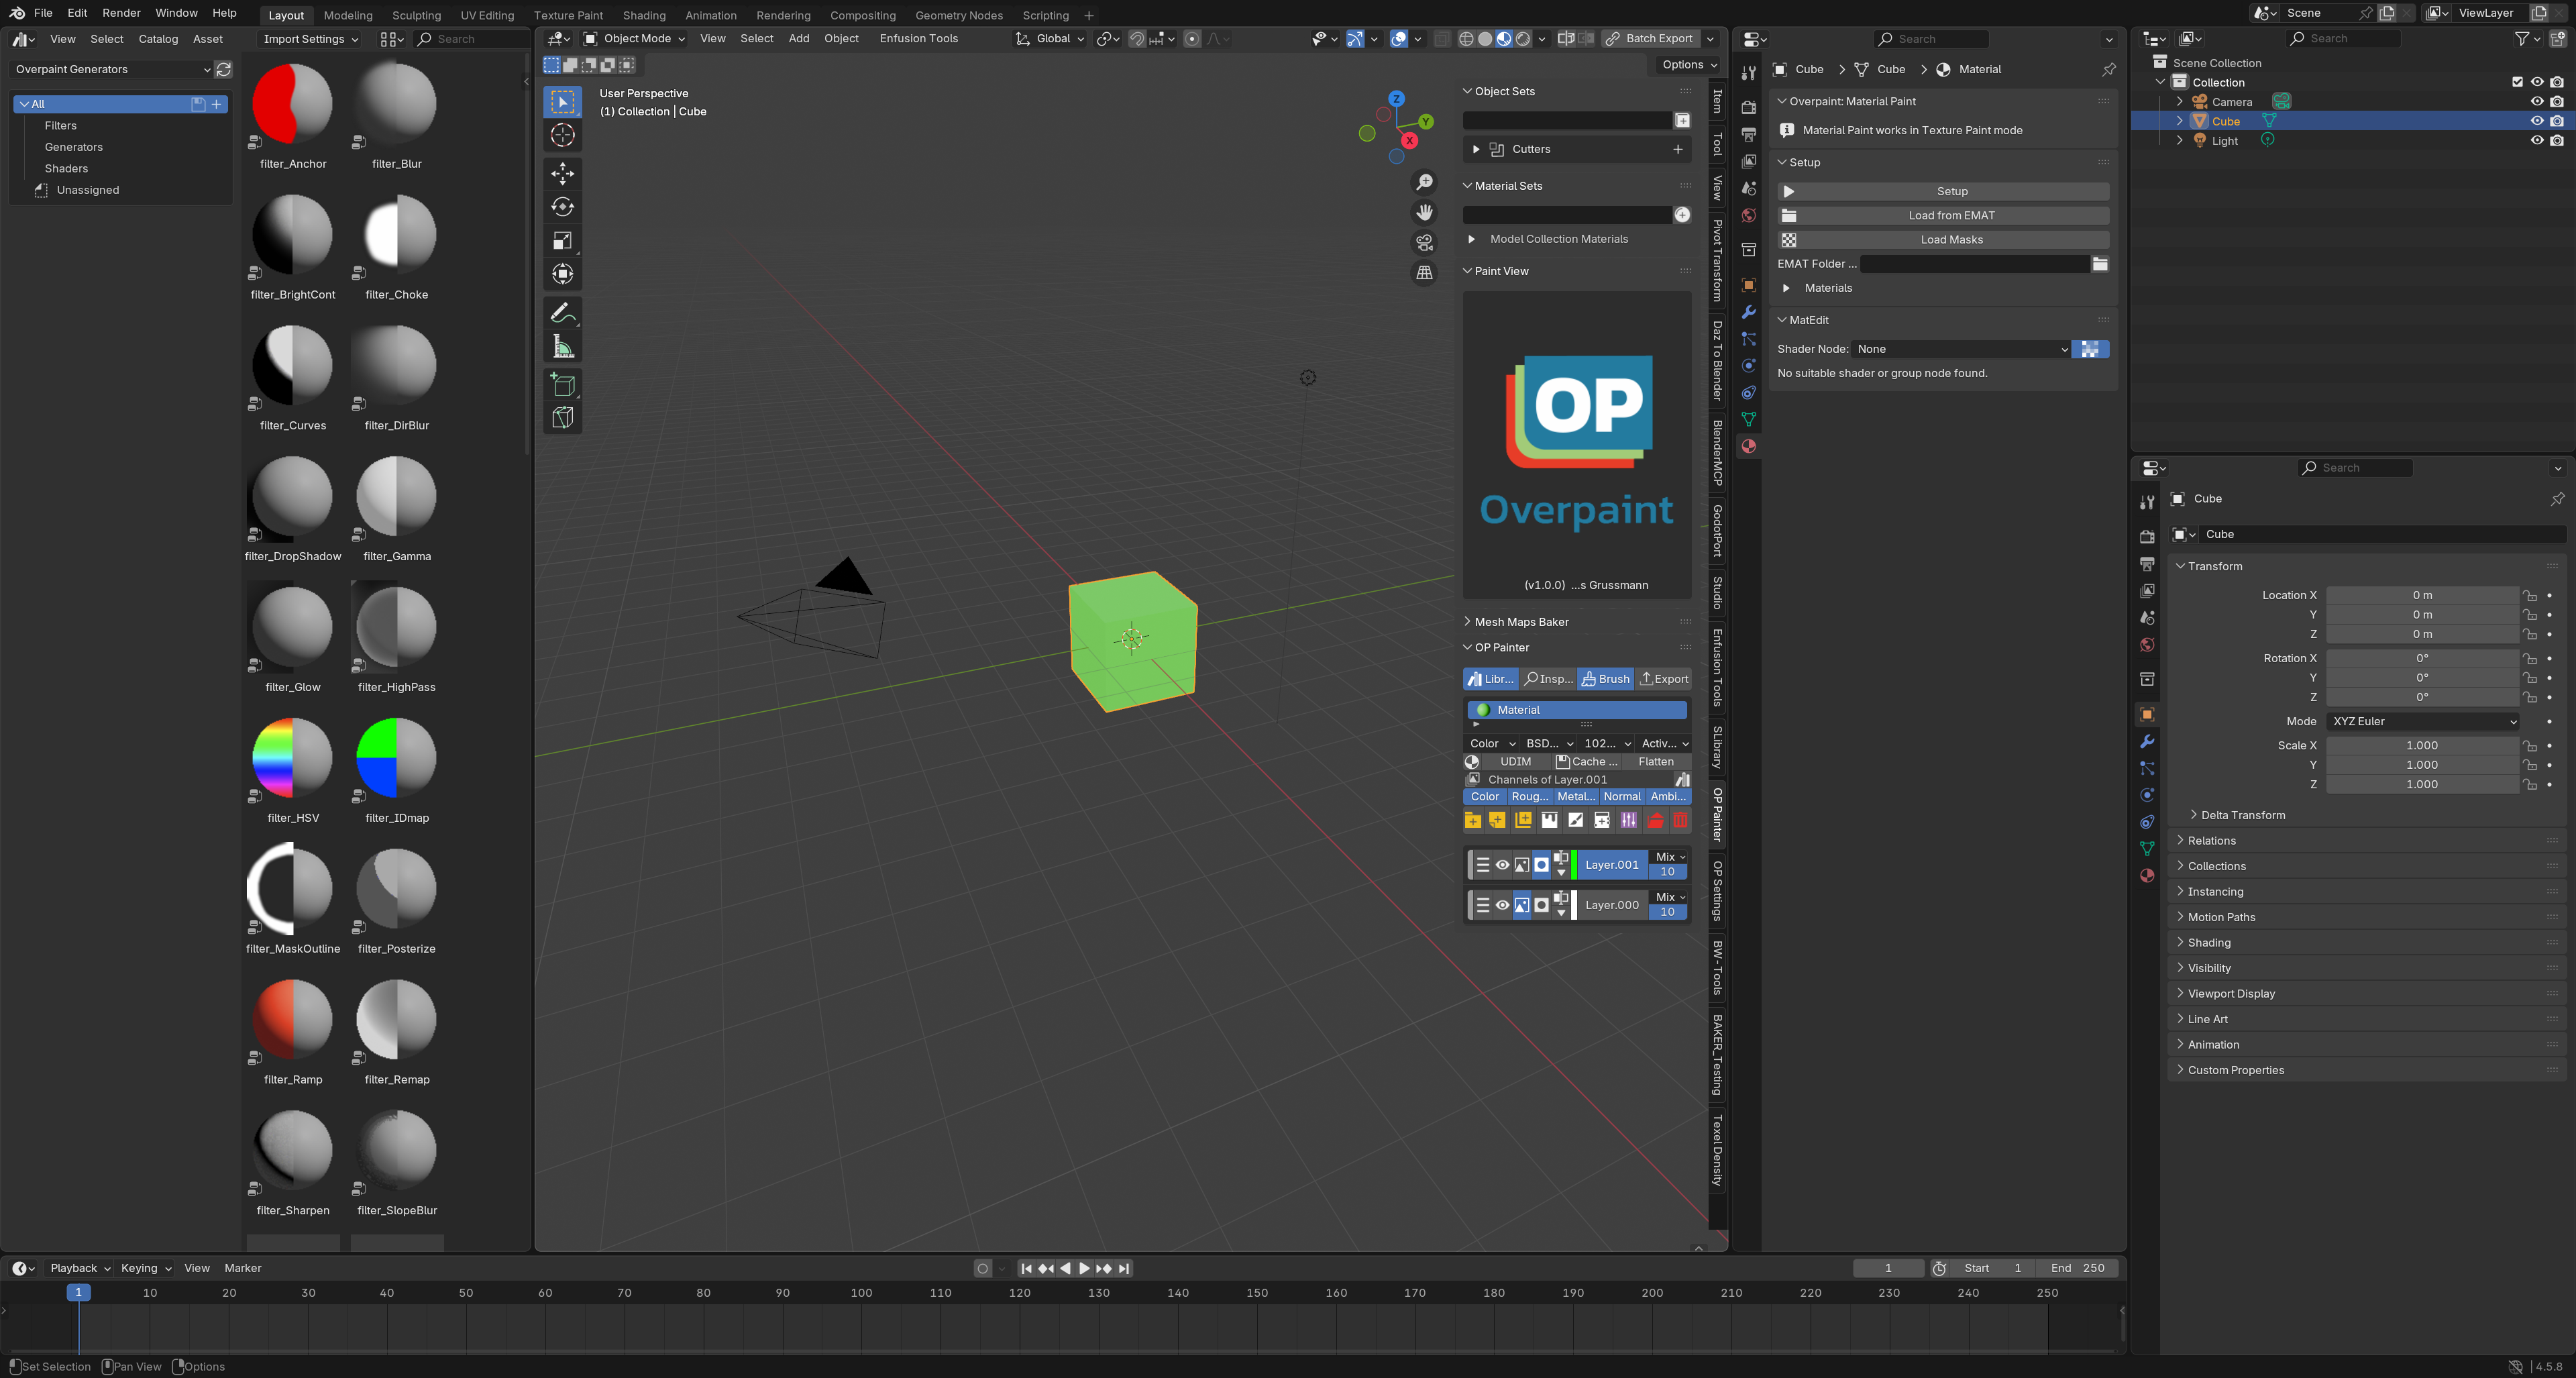Image resolution: width=2576 pixels, height=1378 pixels.
Task: Refresh the Overpaint Generators asset library
Action: [x=224, y=69]
